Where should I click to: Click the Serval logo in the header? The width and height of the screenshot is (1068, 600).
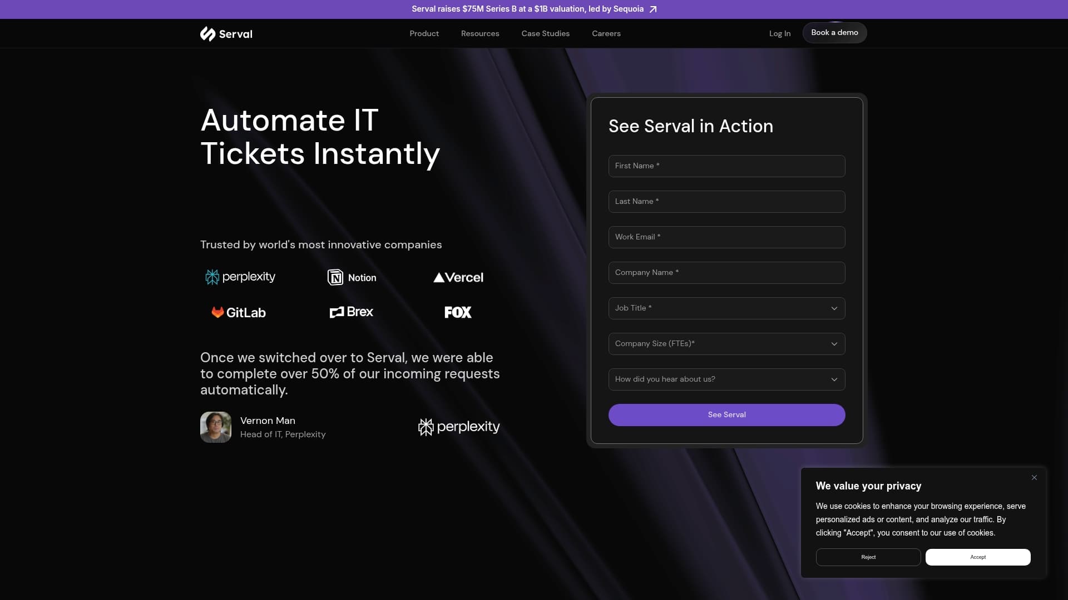[x=226, y=34]
